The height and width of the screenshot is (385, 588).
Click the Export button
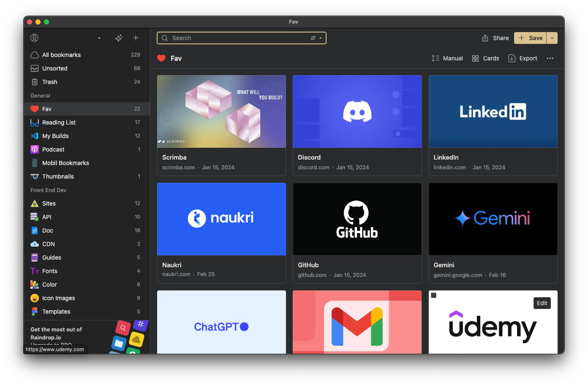(x=523, y=58)
